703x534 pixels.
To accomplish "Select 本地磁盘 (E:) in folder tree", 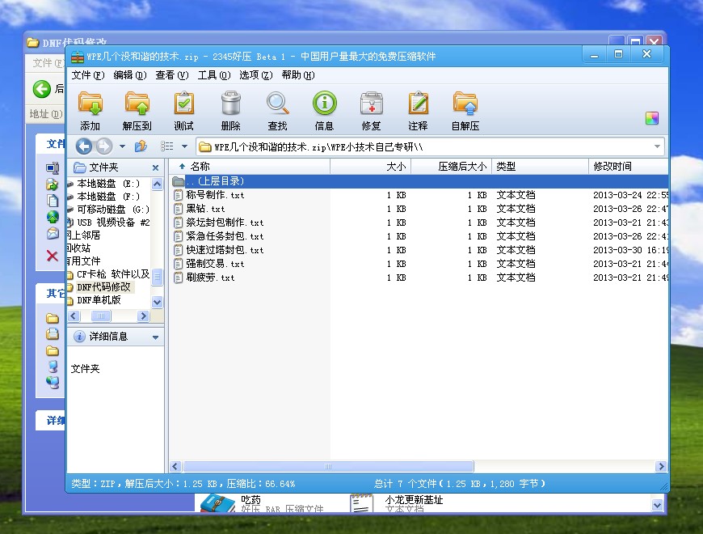I will pos(108,184).
